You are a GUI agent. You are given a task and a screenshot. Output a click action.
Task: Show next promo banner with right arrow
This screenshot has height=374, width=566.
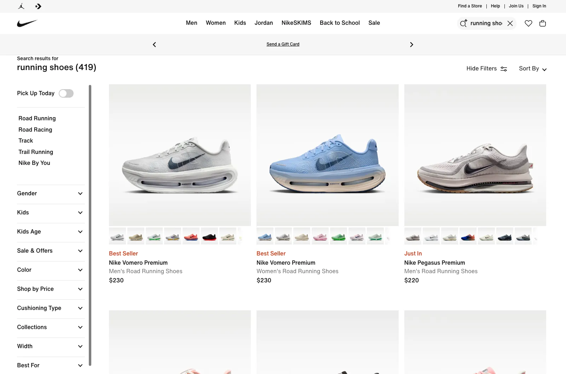pyautogui.click(x=411, y=45)
